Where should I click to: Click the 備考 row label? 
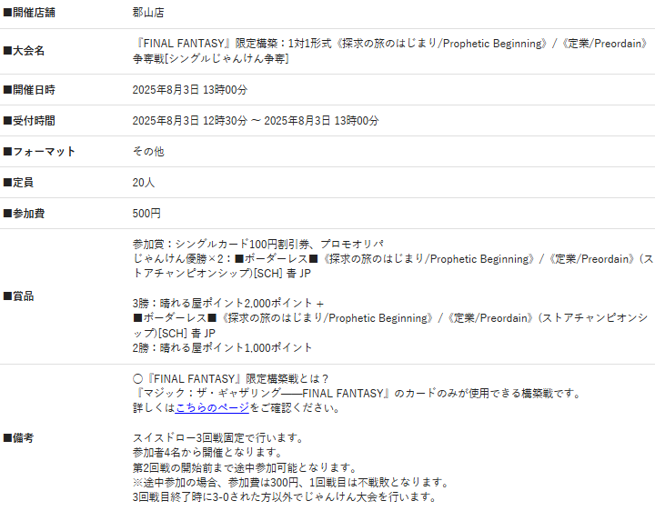tap(19, 438)
